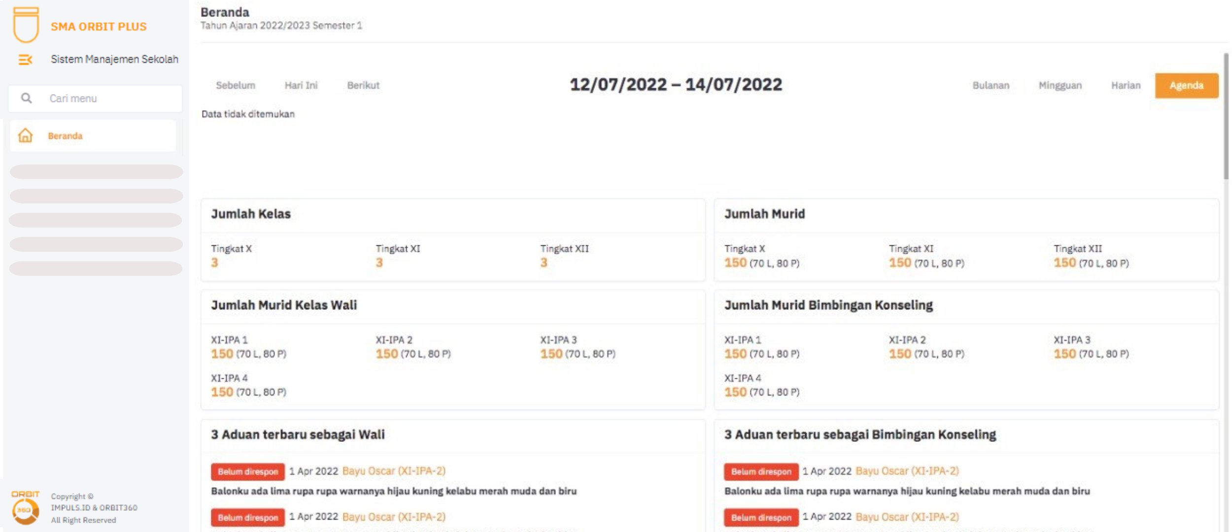Select the Agenda view tab
Viewport: 1232px width, 532px height.
[x=1186, y=85]
